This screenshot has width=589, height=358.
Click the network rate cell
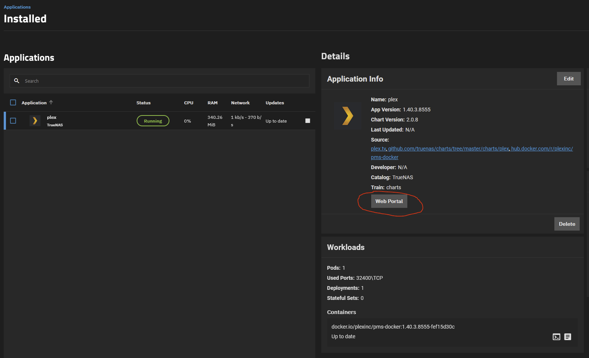[246, 121]
